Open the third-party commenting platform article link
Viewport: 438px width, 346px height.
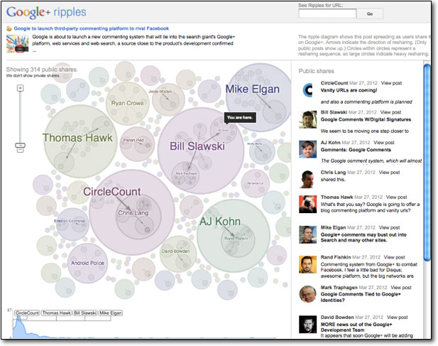pos(92,28)
